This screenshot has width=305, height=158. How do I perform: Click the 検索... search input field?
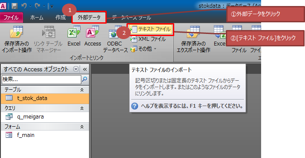(41, 79)
